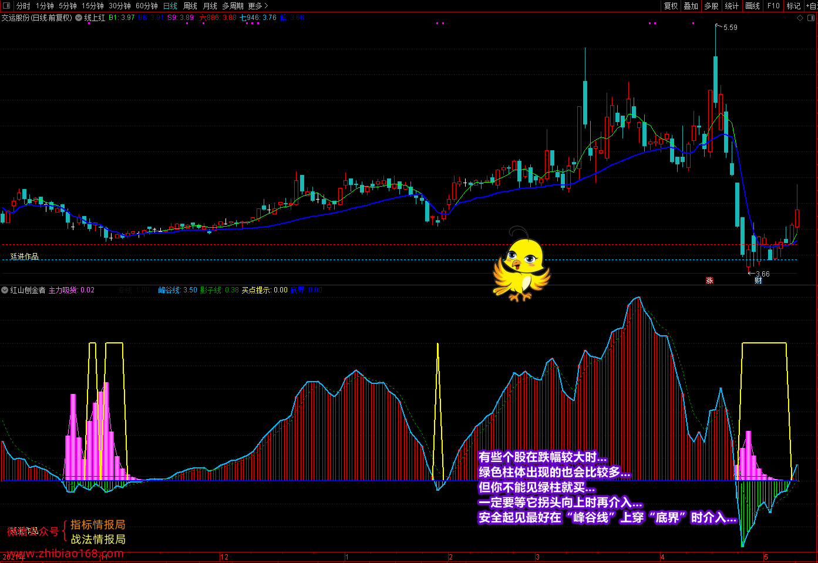Click the red 涨 marker icon
Image resolution: width=818 pixels, height=563 pixels.
(709, 281)
